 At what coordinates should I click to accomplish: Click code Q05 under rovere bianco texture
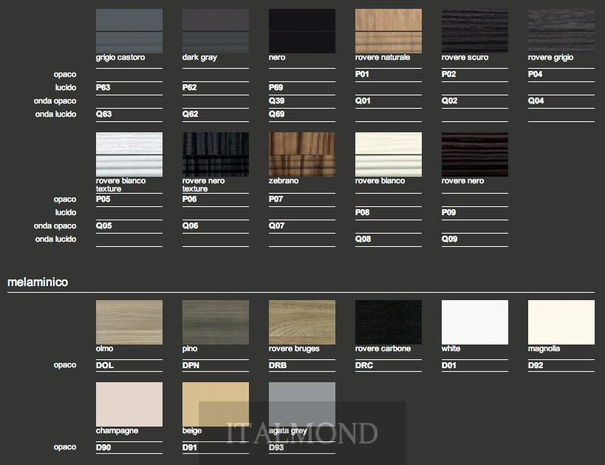click(x=104, y=225)
